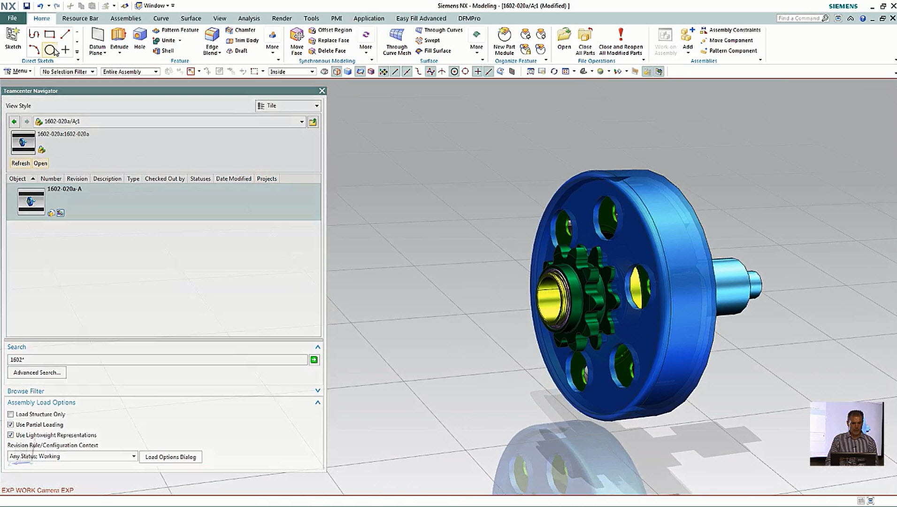Open the Any Status; Working dropdown
Screen dimensions: 897x507
click(73, 456)
